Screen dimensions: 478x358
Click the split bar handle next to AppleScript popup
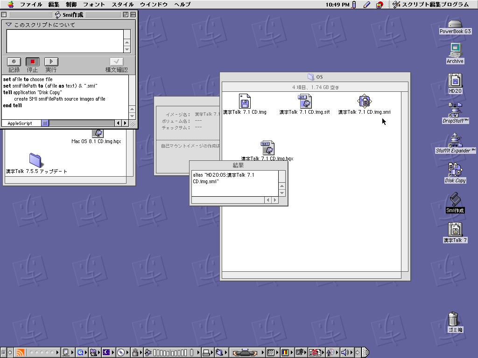tap(45, 123)
